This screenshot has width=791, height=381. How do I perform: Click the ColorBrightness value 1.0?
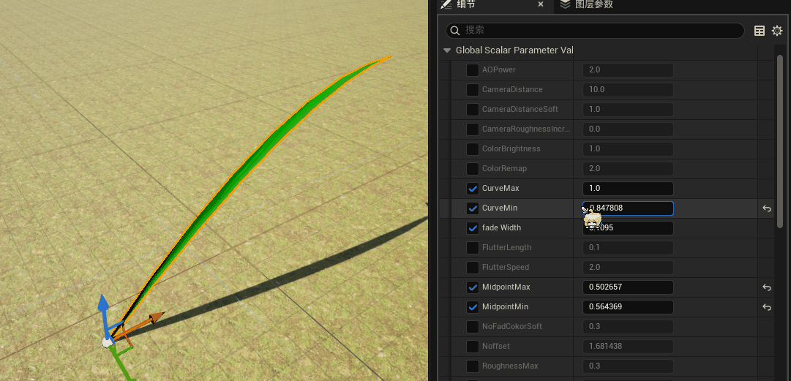coord(628,148)
